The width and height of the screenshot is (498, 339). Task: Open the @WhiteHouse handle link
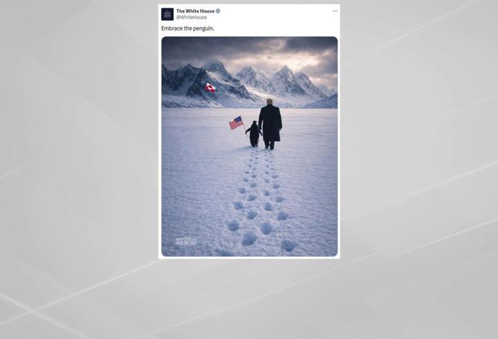[192, 17]
